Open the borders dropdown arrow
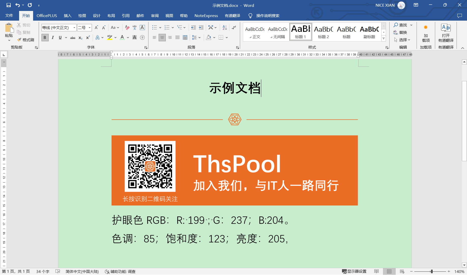Image resolution: width=467 pixels, height=275 pixels. pos(227,37)
